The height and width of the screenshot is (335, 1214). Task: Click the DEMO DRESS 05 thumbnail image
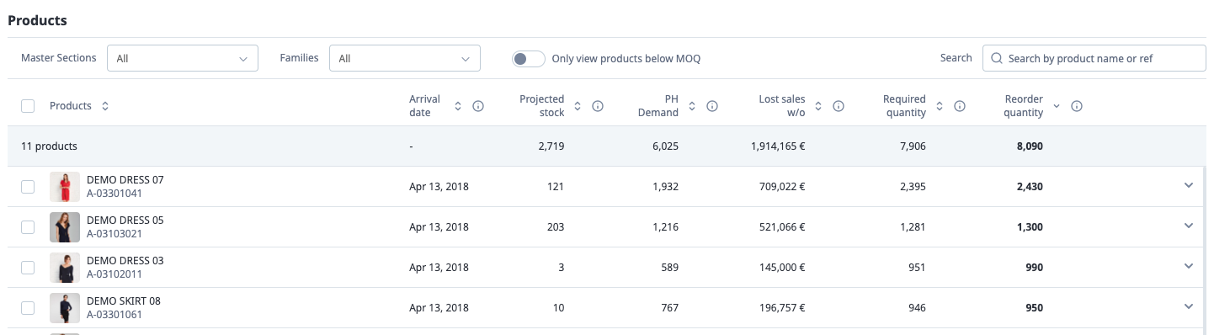65,227
